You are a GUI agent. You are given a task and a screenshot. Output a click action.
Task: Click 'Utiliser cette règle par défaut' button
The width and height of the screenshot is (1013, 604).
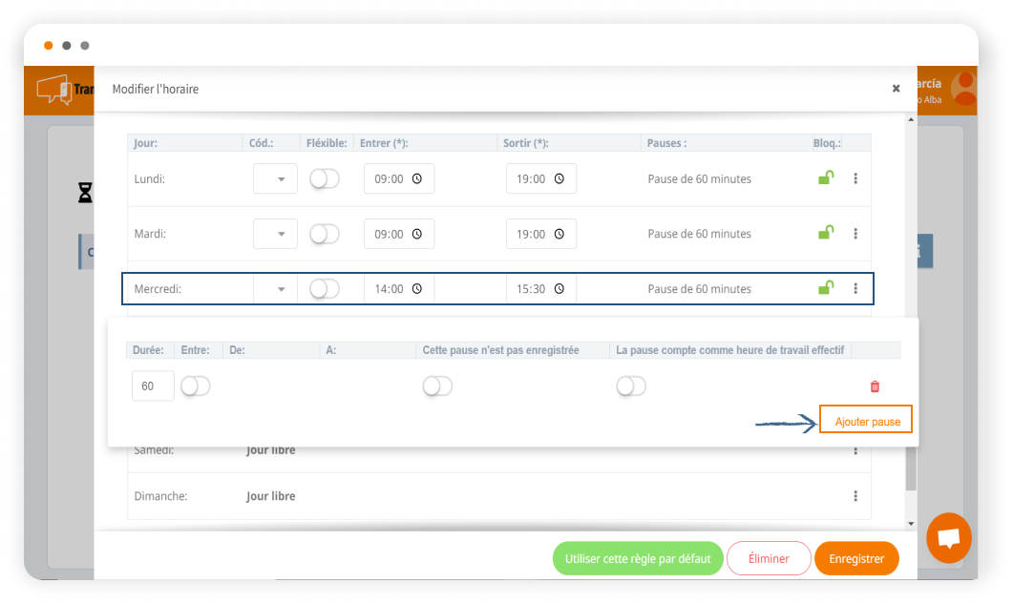[638, 559]
